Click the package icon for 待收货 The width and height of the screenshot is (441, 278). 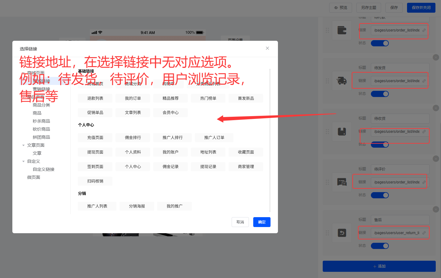click(x=342, y=132)
